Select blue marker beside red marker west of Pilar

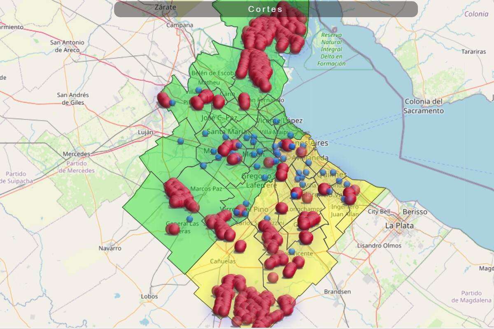pos(172,102)
